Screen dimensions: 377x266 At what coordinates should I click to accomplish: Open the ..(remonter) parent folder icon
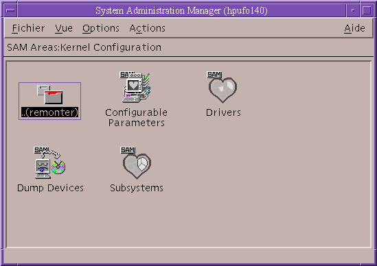[49, 95]
